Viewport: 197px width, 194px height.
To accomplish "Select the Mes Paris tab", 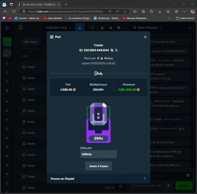I will [31, 42].
